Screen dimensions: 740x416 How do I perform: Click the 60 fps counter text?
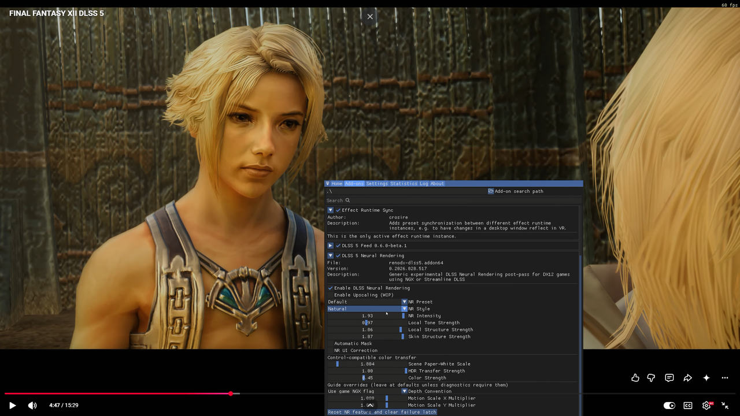[x=730, y=5]
